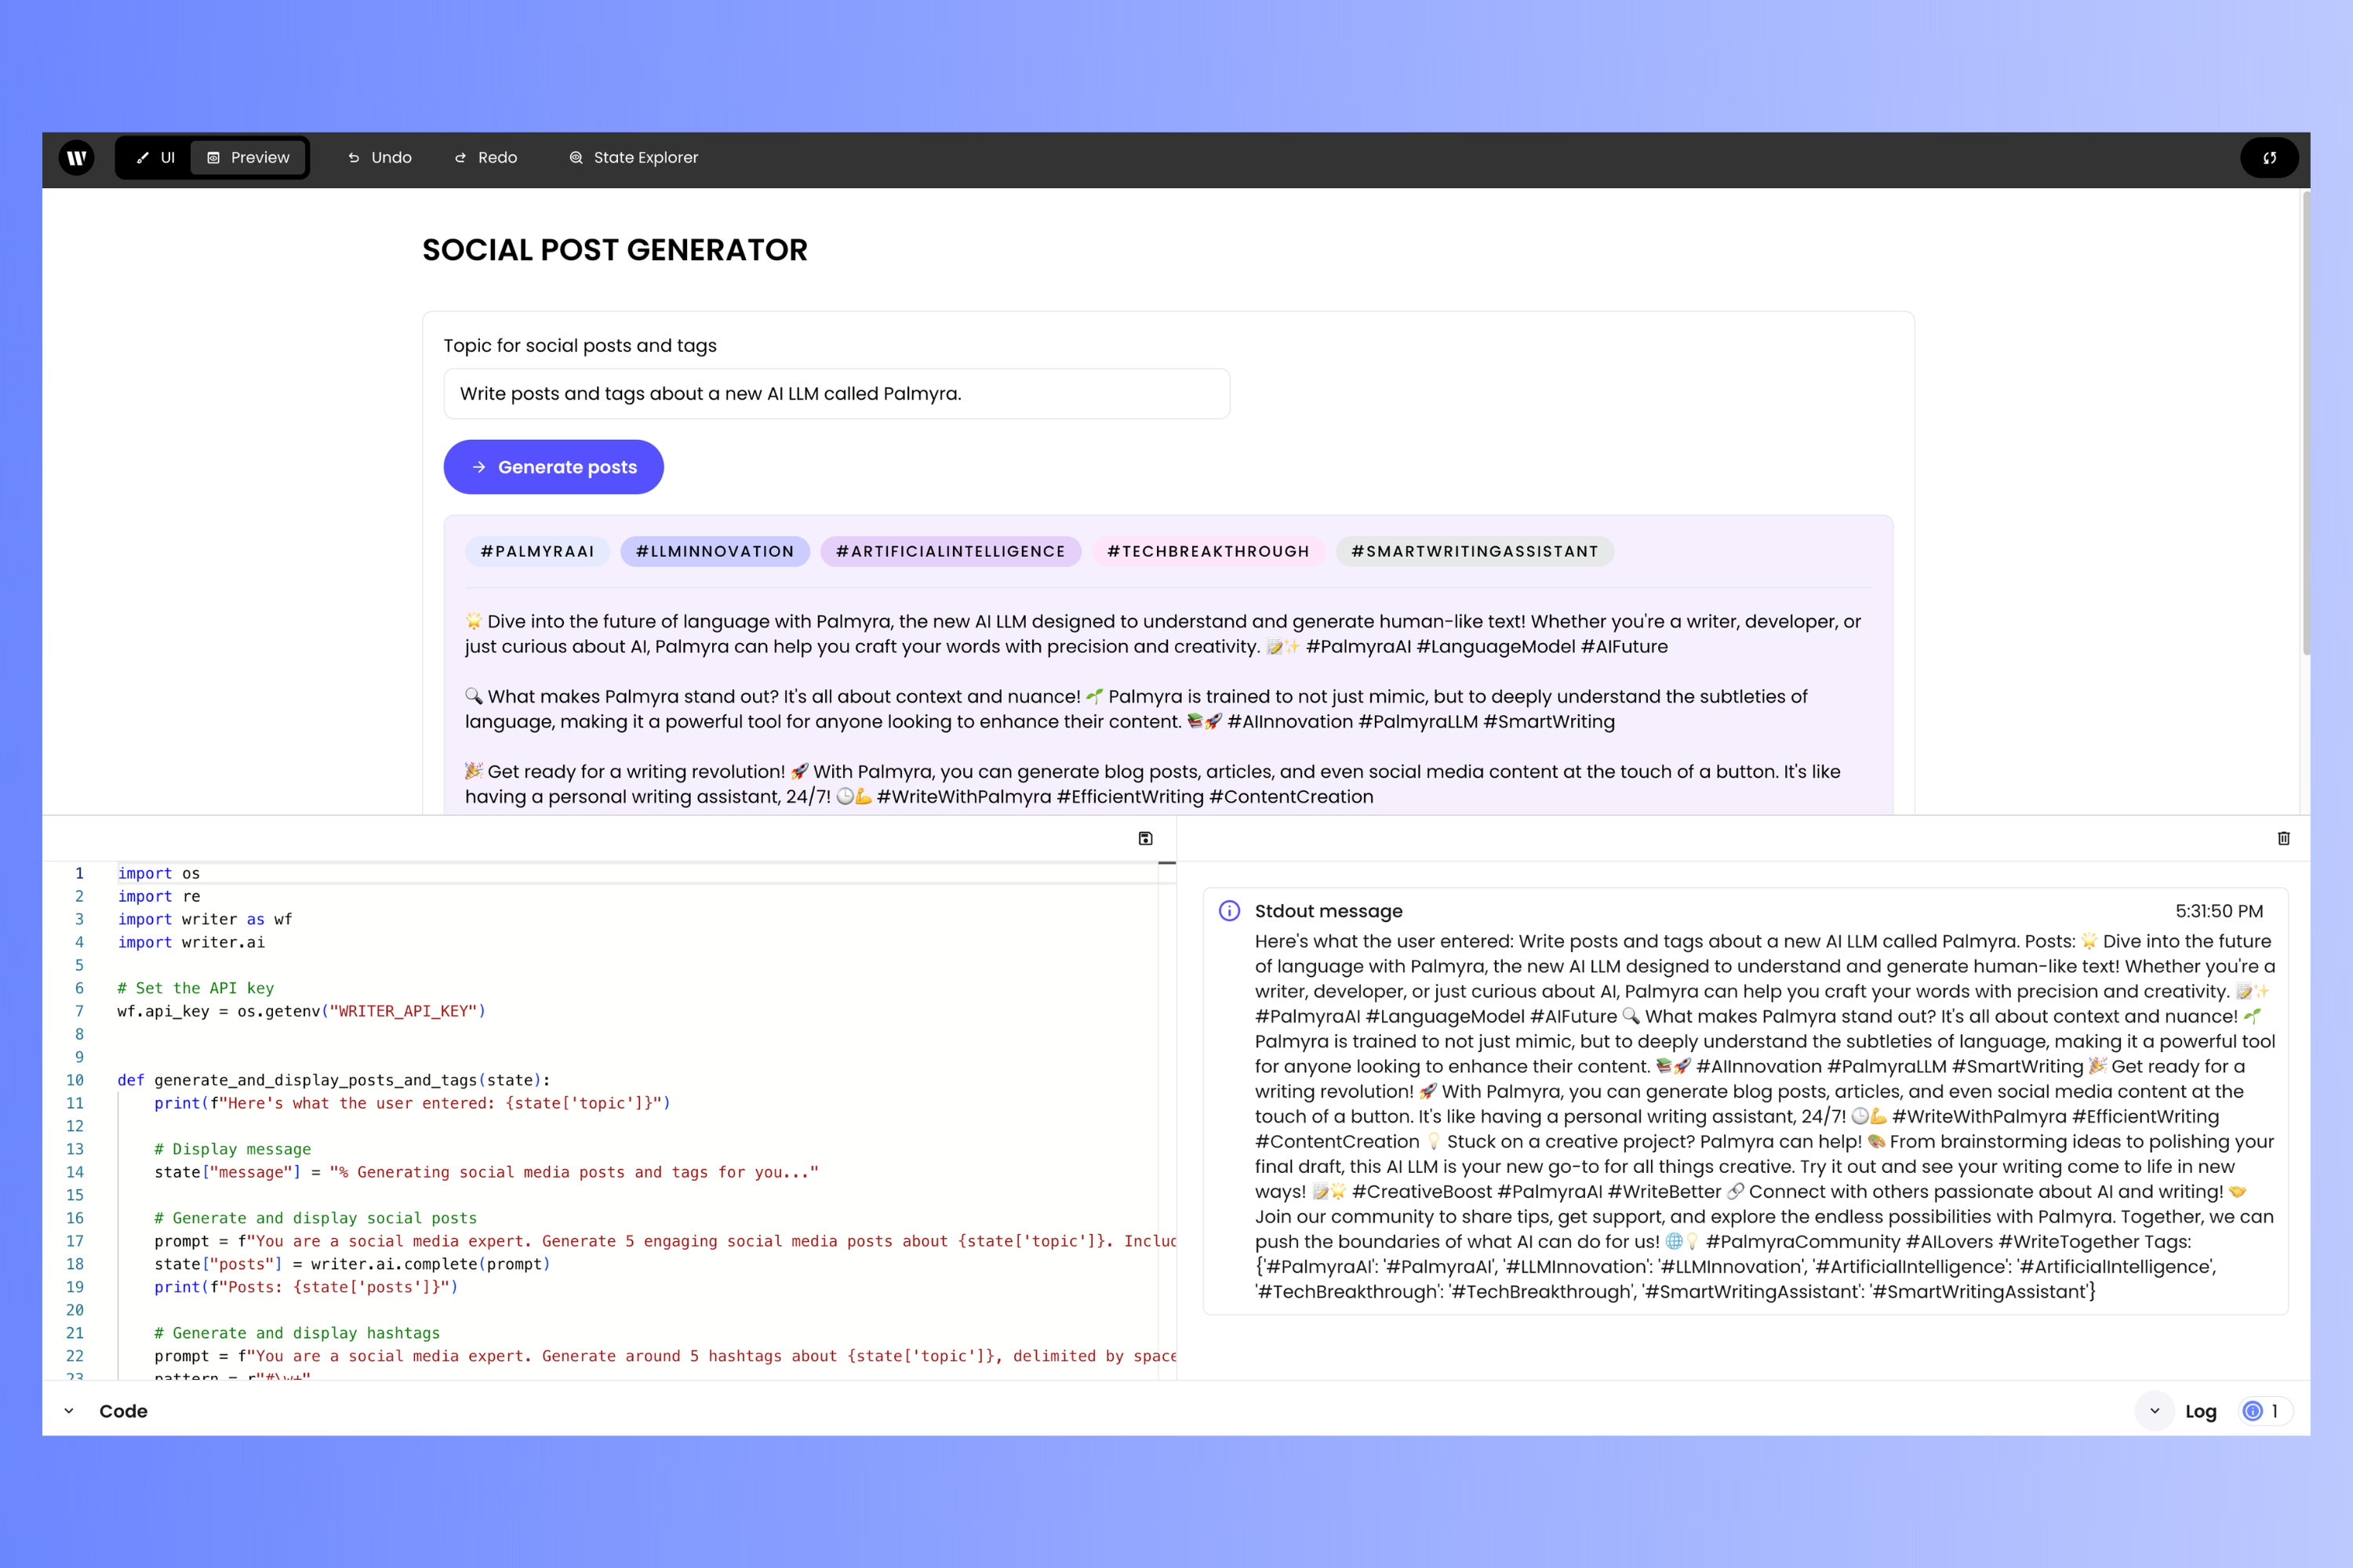2353x1568 pixels.
Task: Click the Redo button
Action: [486, 158]
